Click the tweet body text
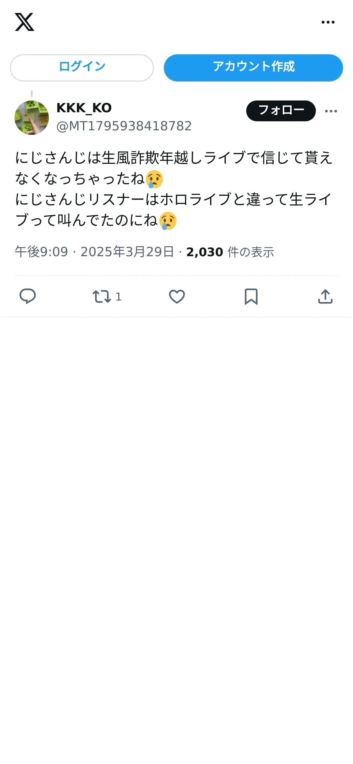The height and width of the screenshot is (764, 353). (x=174, y=189)
